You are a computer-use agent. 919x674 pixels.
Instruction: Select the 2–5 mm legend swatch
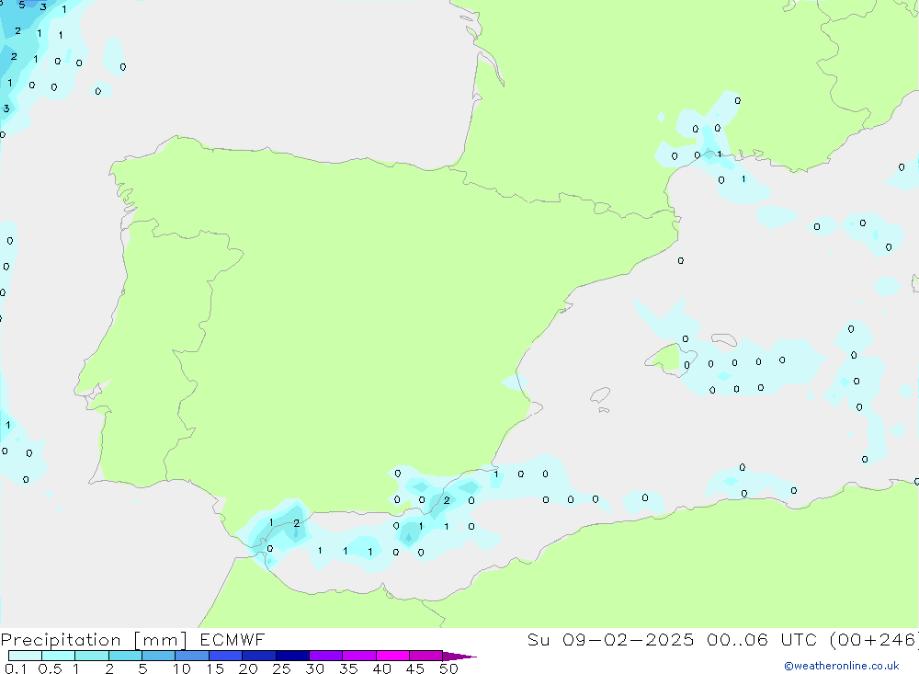coord(125,656)
